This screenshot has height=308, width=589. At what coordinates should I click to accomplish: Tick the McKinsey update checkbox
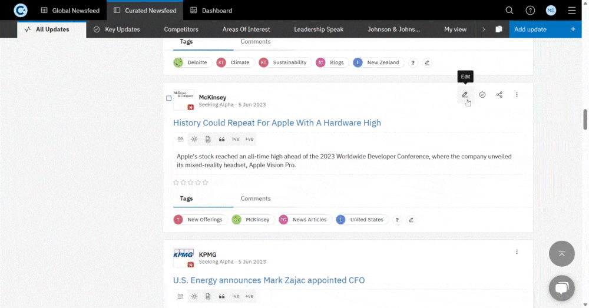(168, 98)
